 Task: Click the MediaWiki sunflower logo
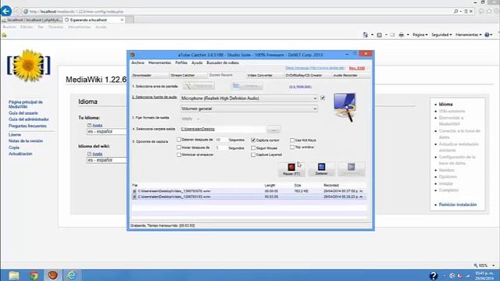[29, 66]
